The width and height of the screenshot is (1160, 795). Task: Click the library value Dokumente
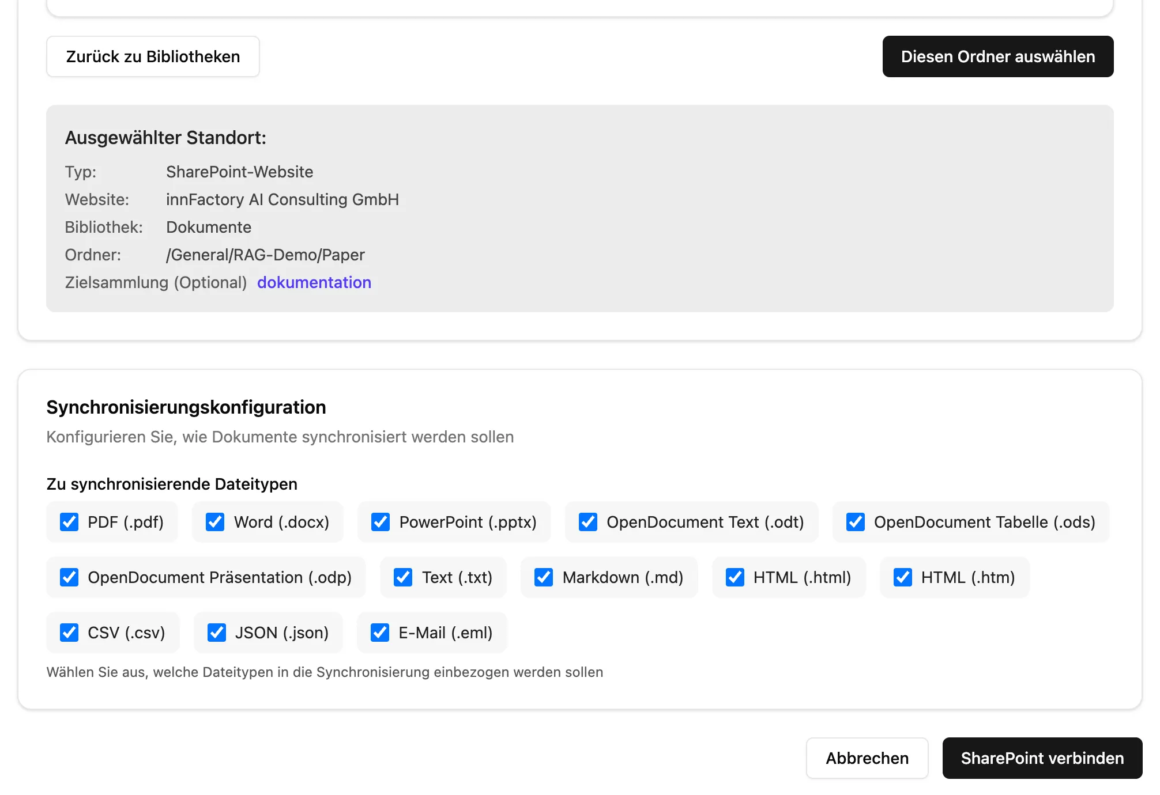[209, 227]
